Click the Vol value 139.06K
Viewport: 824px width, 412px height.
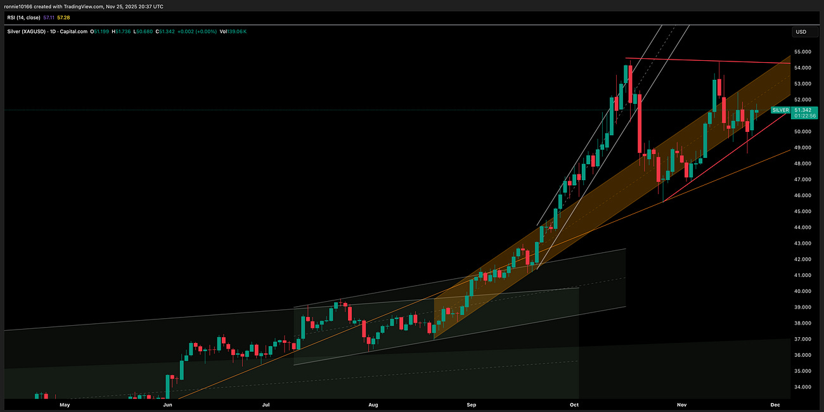click(x=235, y=30)
